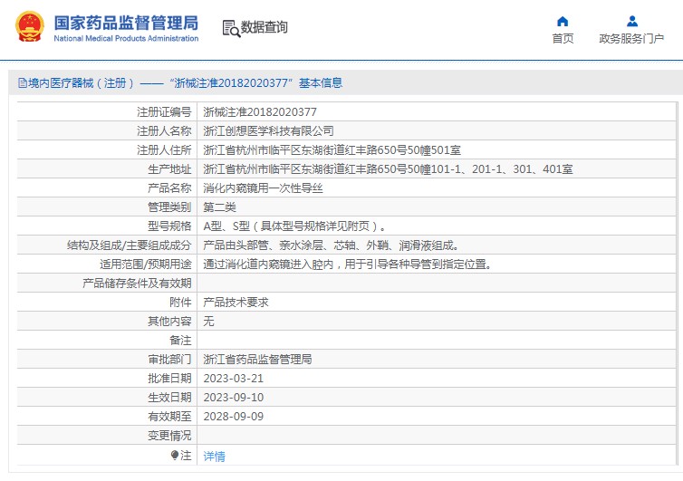683x481 pixels.
Task: Click the 批准日期 row label
Action: tap(169, 379)
